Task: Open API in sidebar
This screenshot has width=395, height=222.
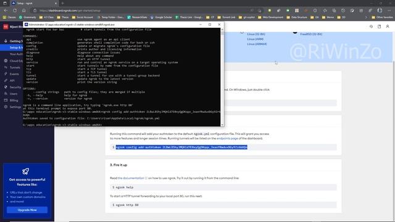Action: pyautogui.click(x=10, y=81)
